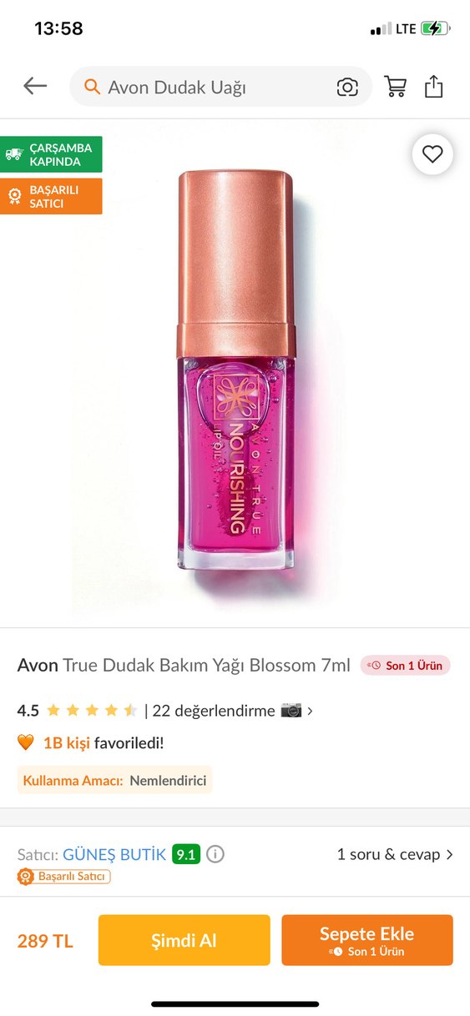Tap the seller info circle icon
The height and width of the screenshot is (1016, 470).
point(215,854)
